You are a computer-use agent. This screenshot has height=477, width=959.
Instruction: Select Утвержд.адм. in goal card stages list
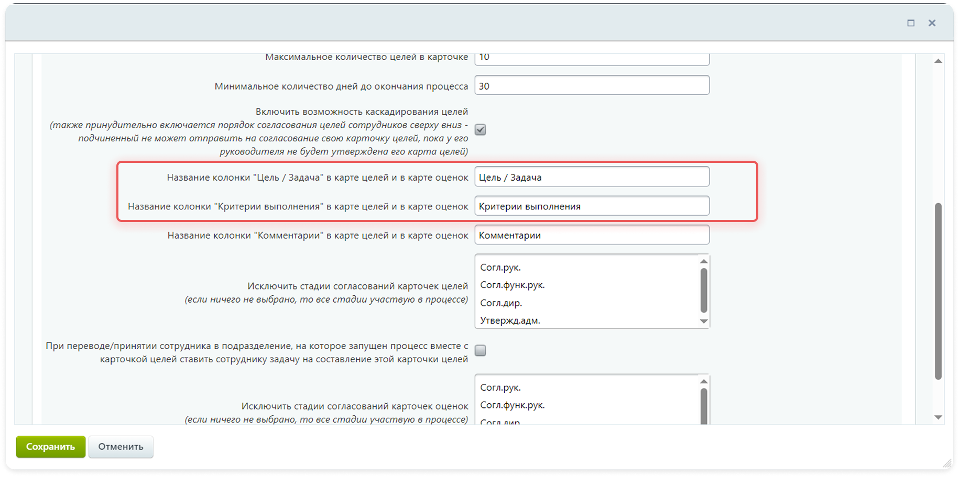(x=510, y=320)
